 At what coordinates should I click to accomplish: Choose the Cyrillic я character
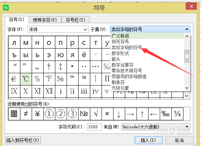click(x=72, y=55)
